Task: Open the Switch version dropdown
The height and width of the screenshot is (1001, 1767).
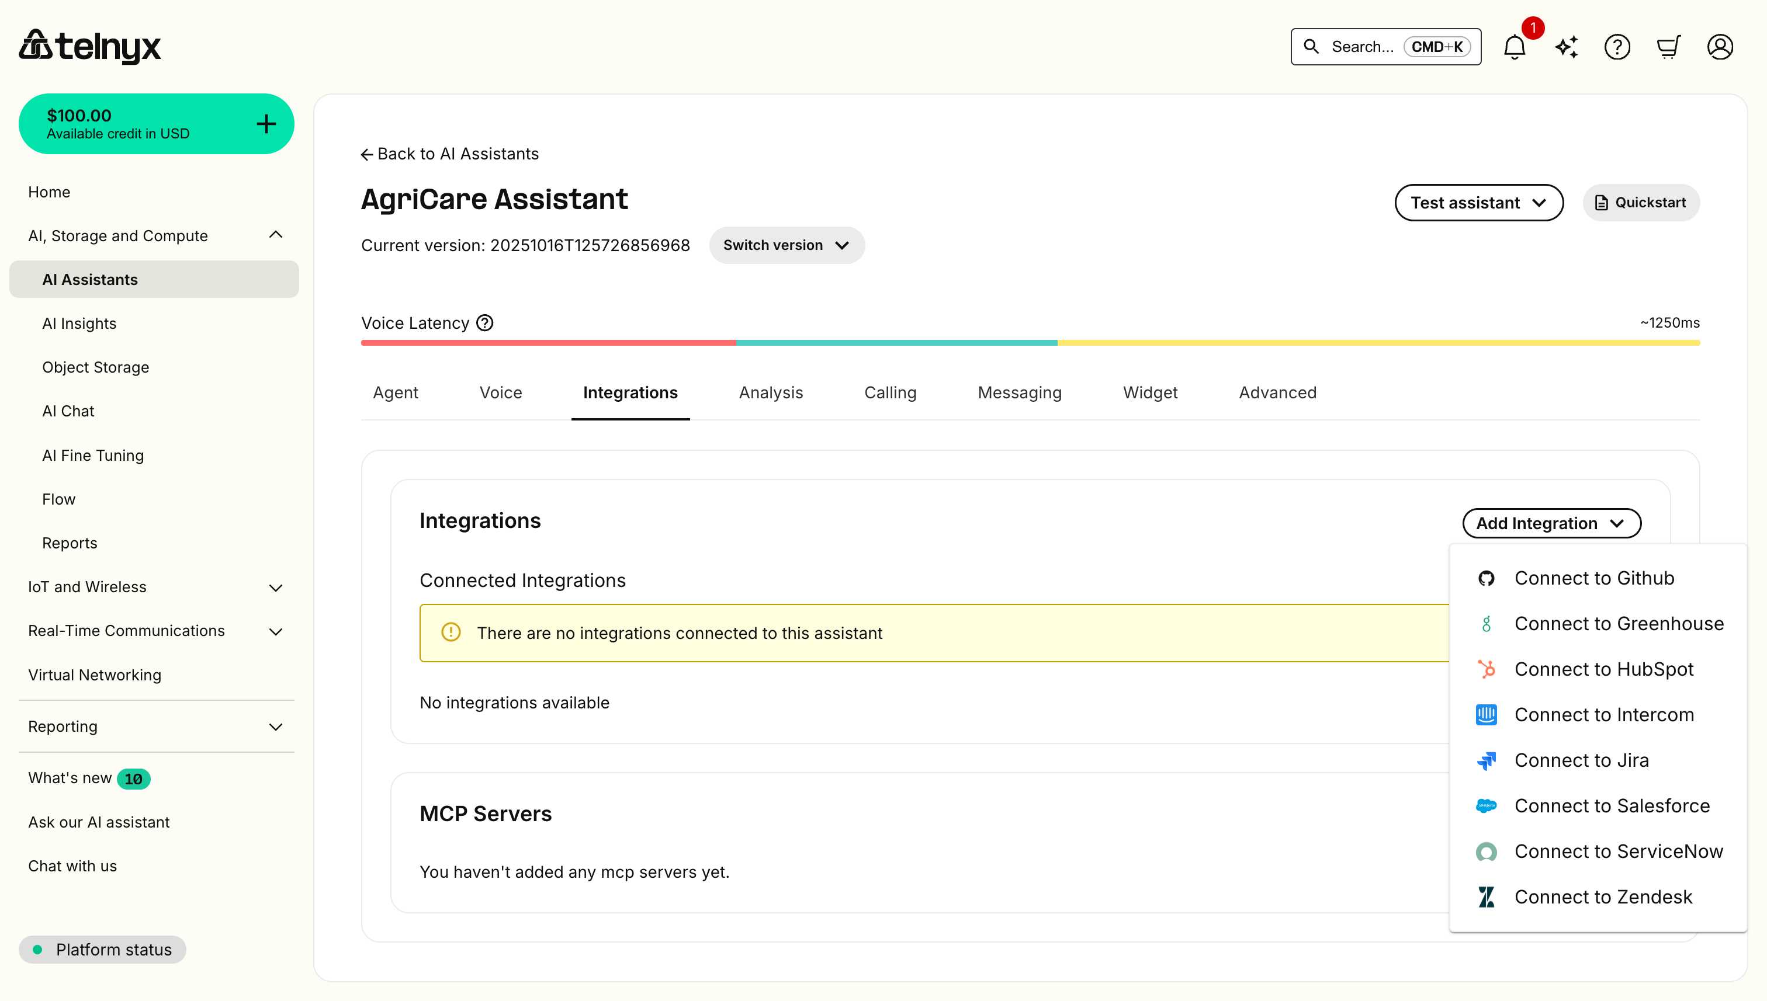Action: (786, 245)
